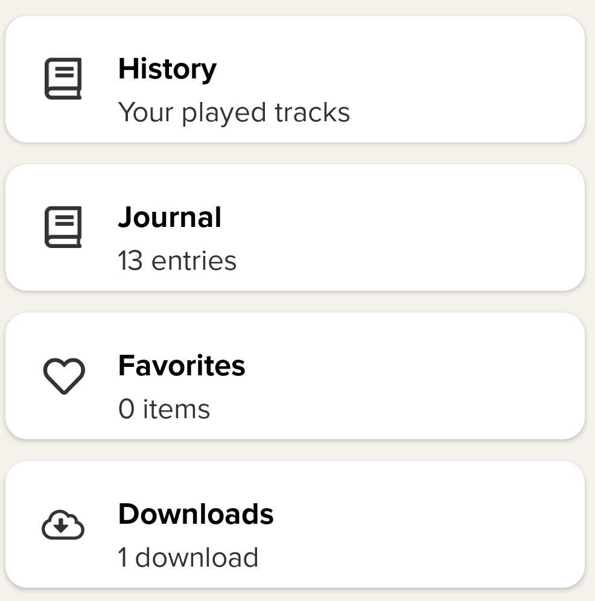Click the cloud download icon

[x=63, y=525]
